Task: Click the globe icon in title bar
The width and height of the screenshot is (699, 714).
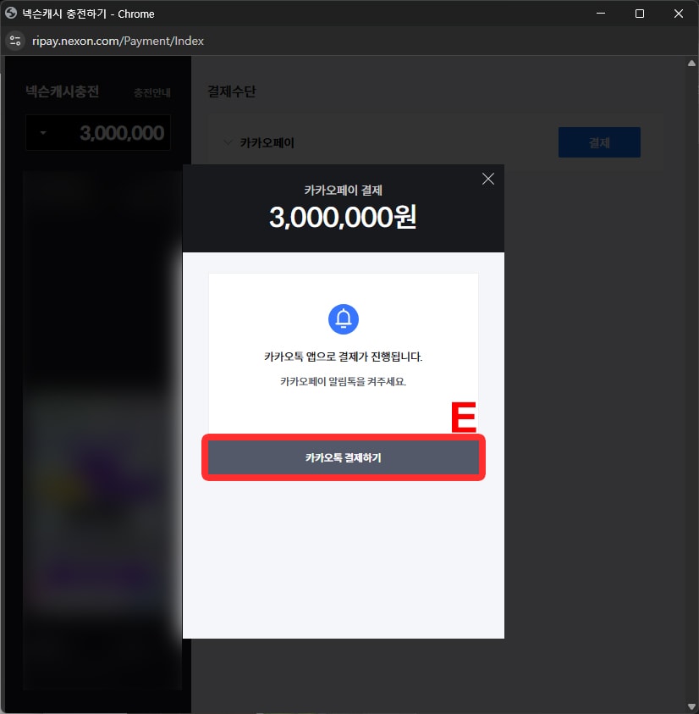Action: click(x=11, y=14)
